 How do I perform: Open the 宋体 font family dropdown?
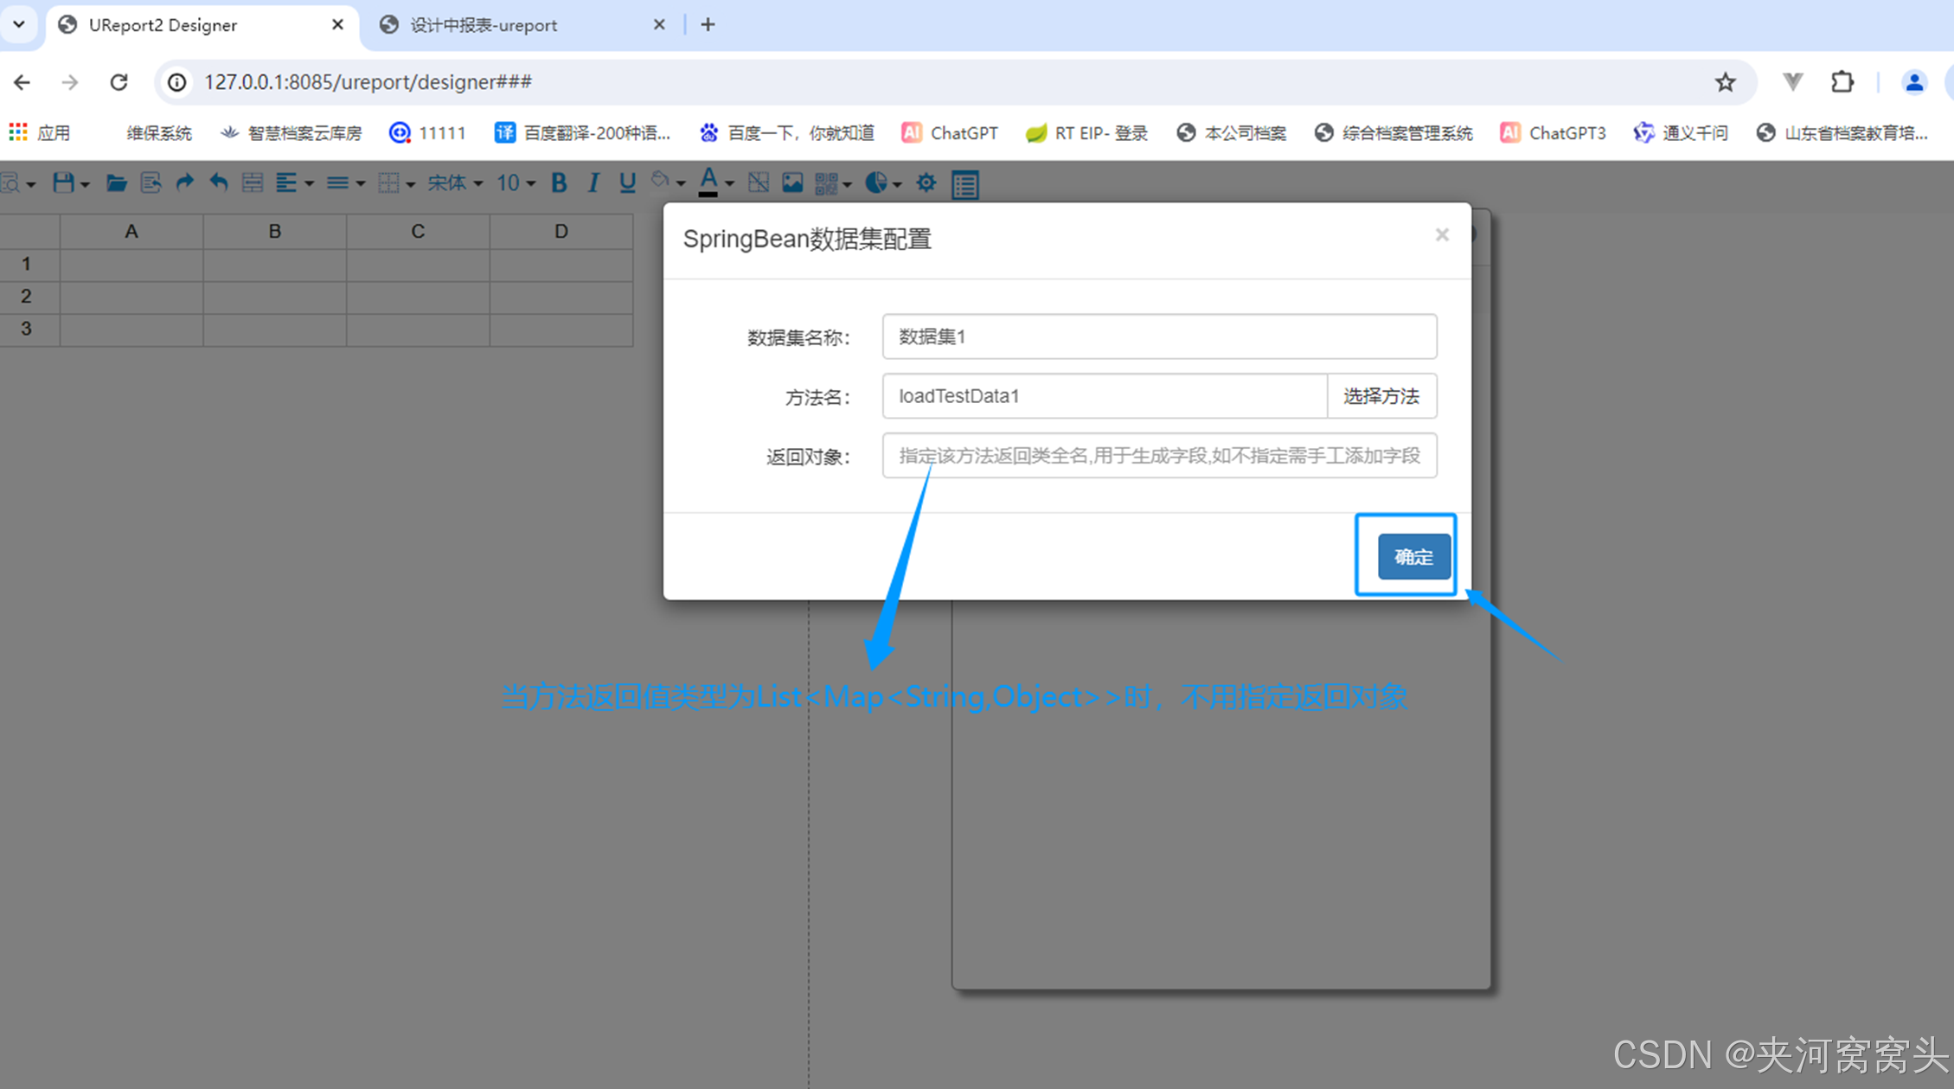[x=455, y=183]
